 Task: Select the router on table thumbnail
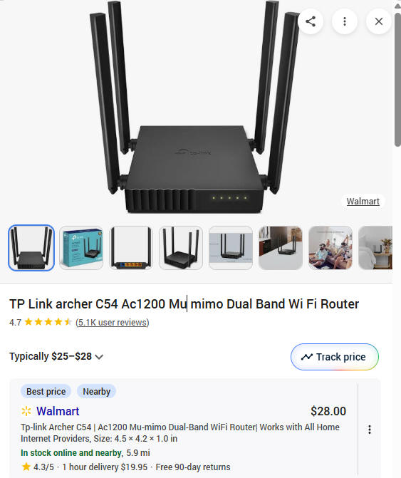click(x=281, y=248)
